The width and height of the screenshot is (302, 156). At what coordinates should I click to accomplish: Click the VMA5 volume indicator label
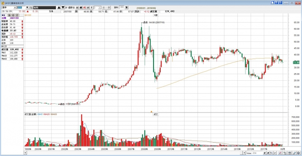point(40,114)
